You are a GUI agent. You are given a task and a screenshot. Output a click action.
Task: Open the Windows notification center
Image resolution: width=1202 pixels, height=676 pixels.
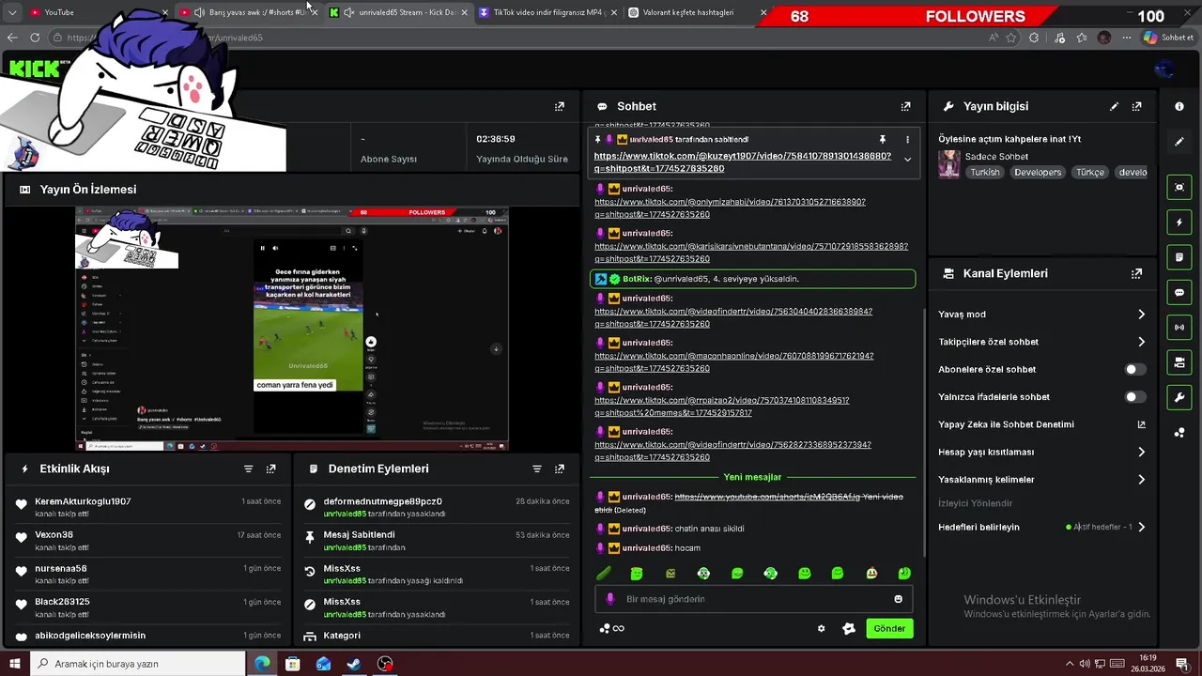click(x=1182, y=664)
